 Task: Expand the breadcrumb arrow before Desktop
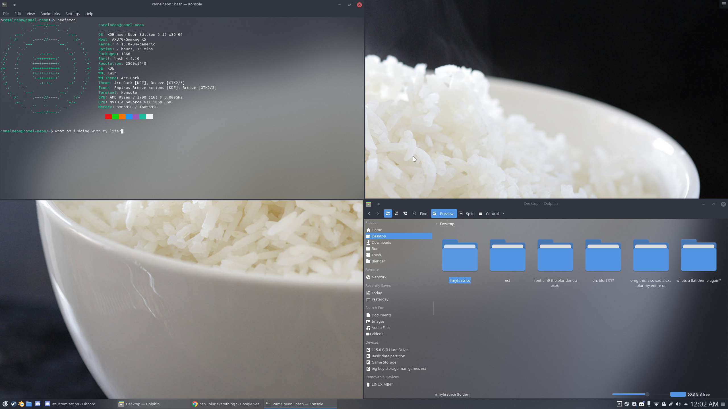coord(437,224)
